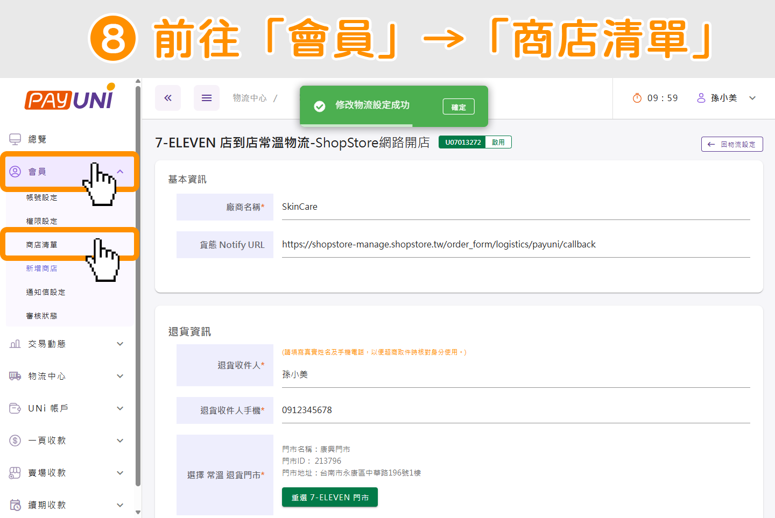Viewport: 775px width, 518px height.
Task: Click the 物流中心 truck icon
Action: pos(15,376)
